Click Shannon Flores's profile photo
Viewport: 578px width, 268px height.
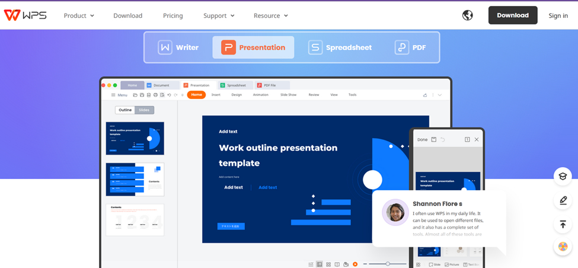(395, 212)
